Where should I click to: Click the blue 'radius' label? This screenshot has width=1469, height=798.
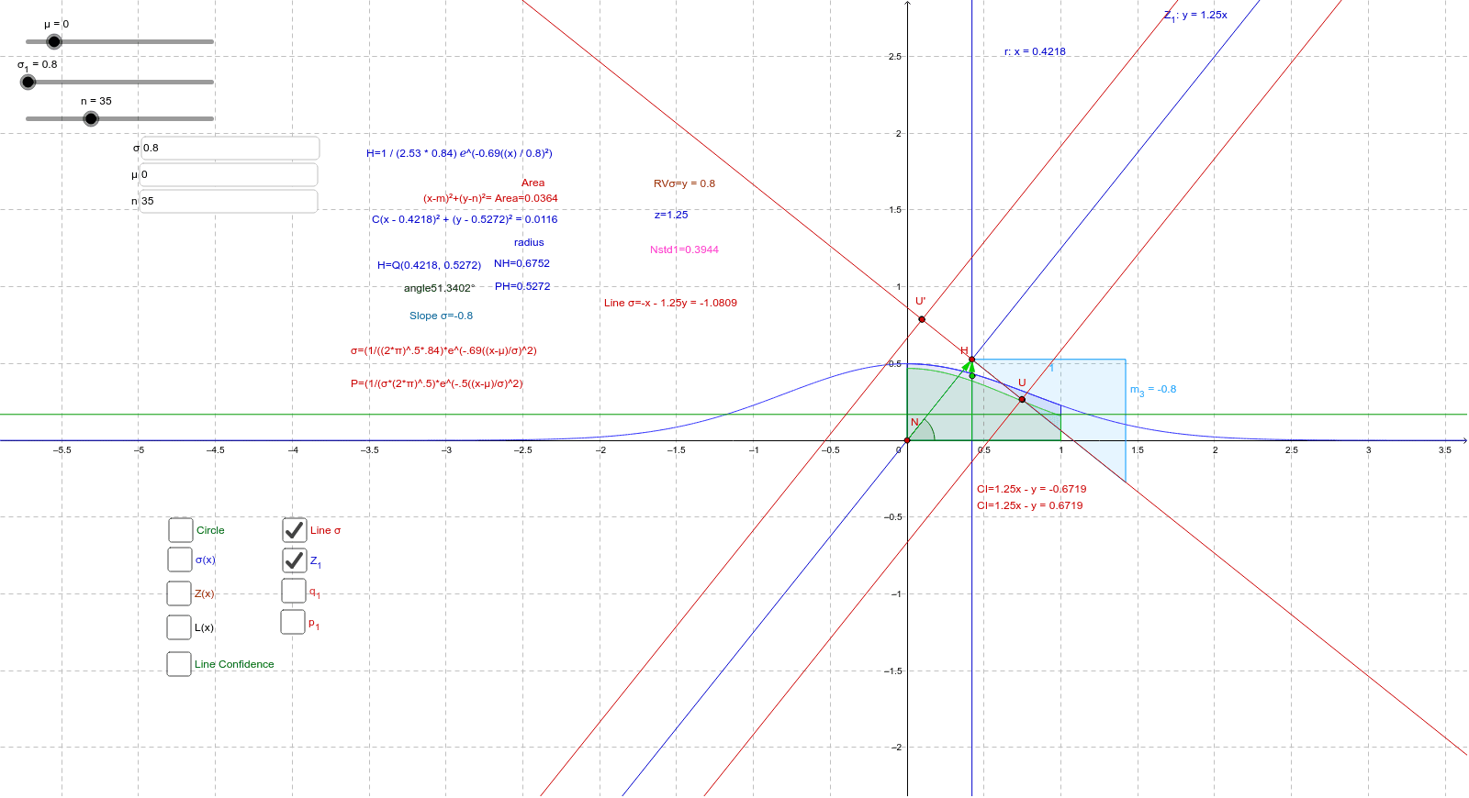[x=529, y=242]
